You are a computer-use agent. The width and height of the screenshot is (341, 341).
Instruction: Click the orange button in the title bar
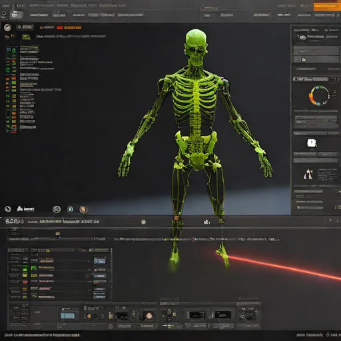(326, 7)
